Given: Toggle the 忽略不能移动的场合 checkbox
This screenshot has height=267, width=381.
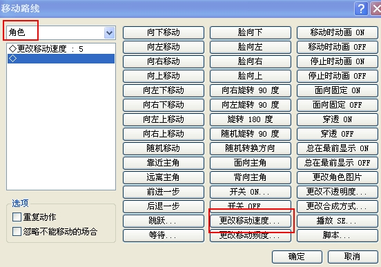Looking at the screenshot, I should pyautogui.click(x=17, y=231).
